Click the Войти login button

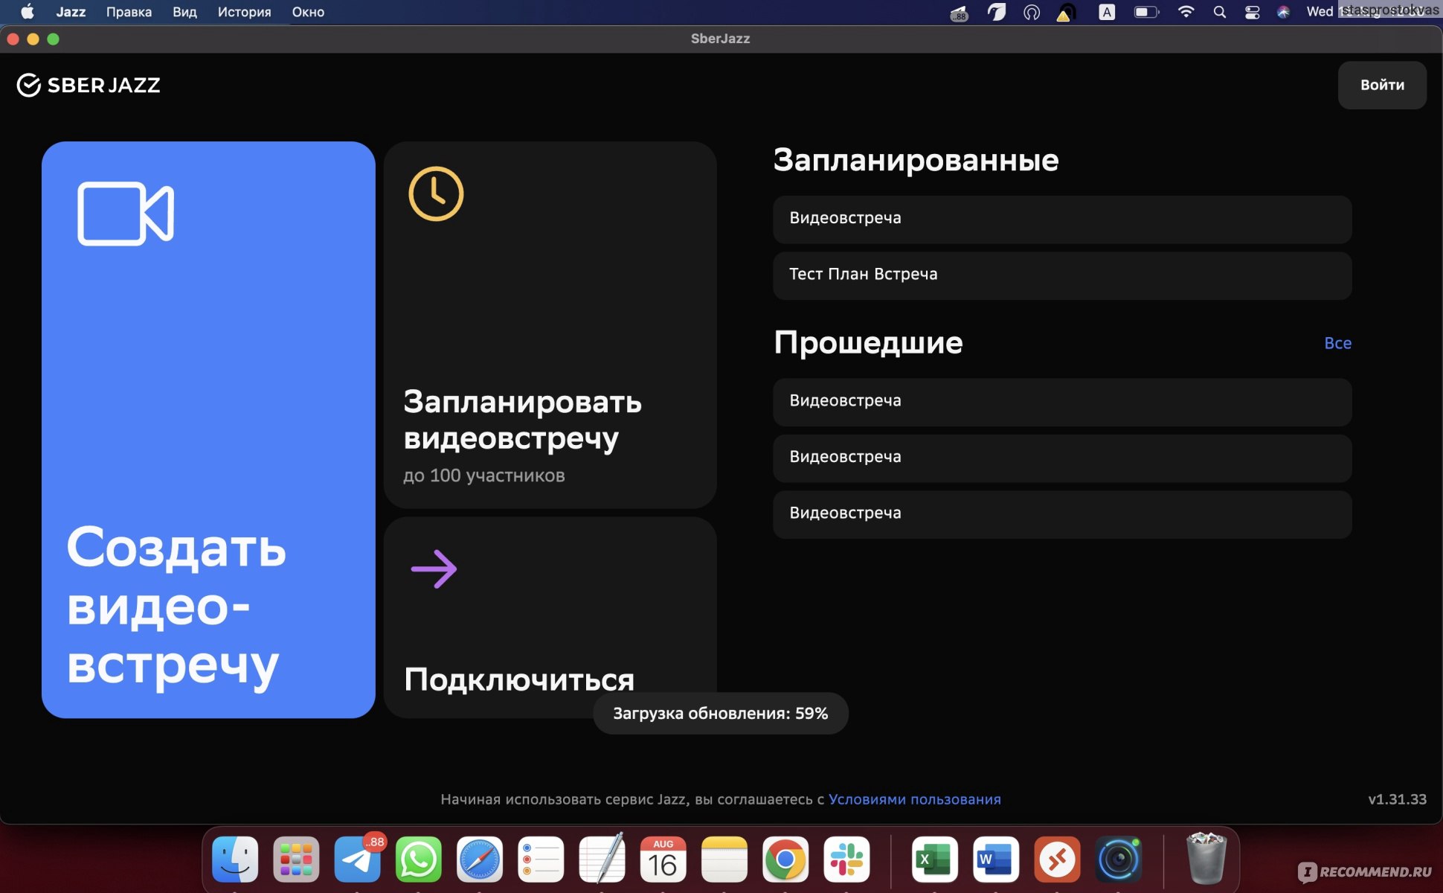pos(1382,85)
